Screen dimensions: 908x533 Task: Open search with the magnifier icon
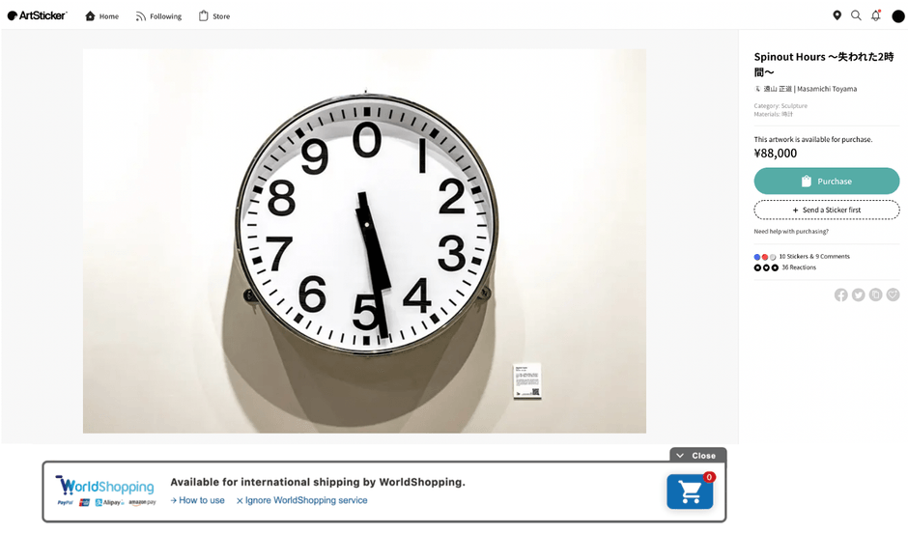click(x=856, y=15)
